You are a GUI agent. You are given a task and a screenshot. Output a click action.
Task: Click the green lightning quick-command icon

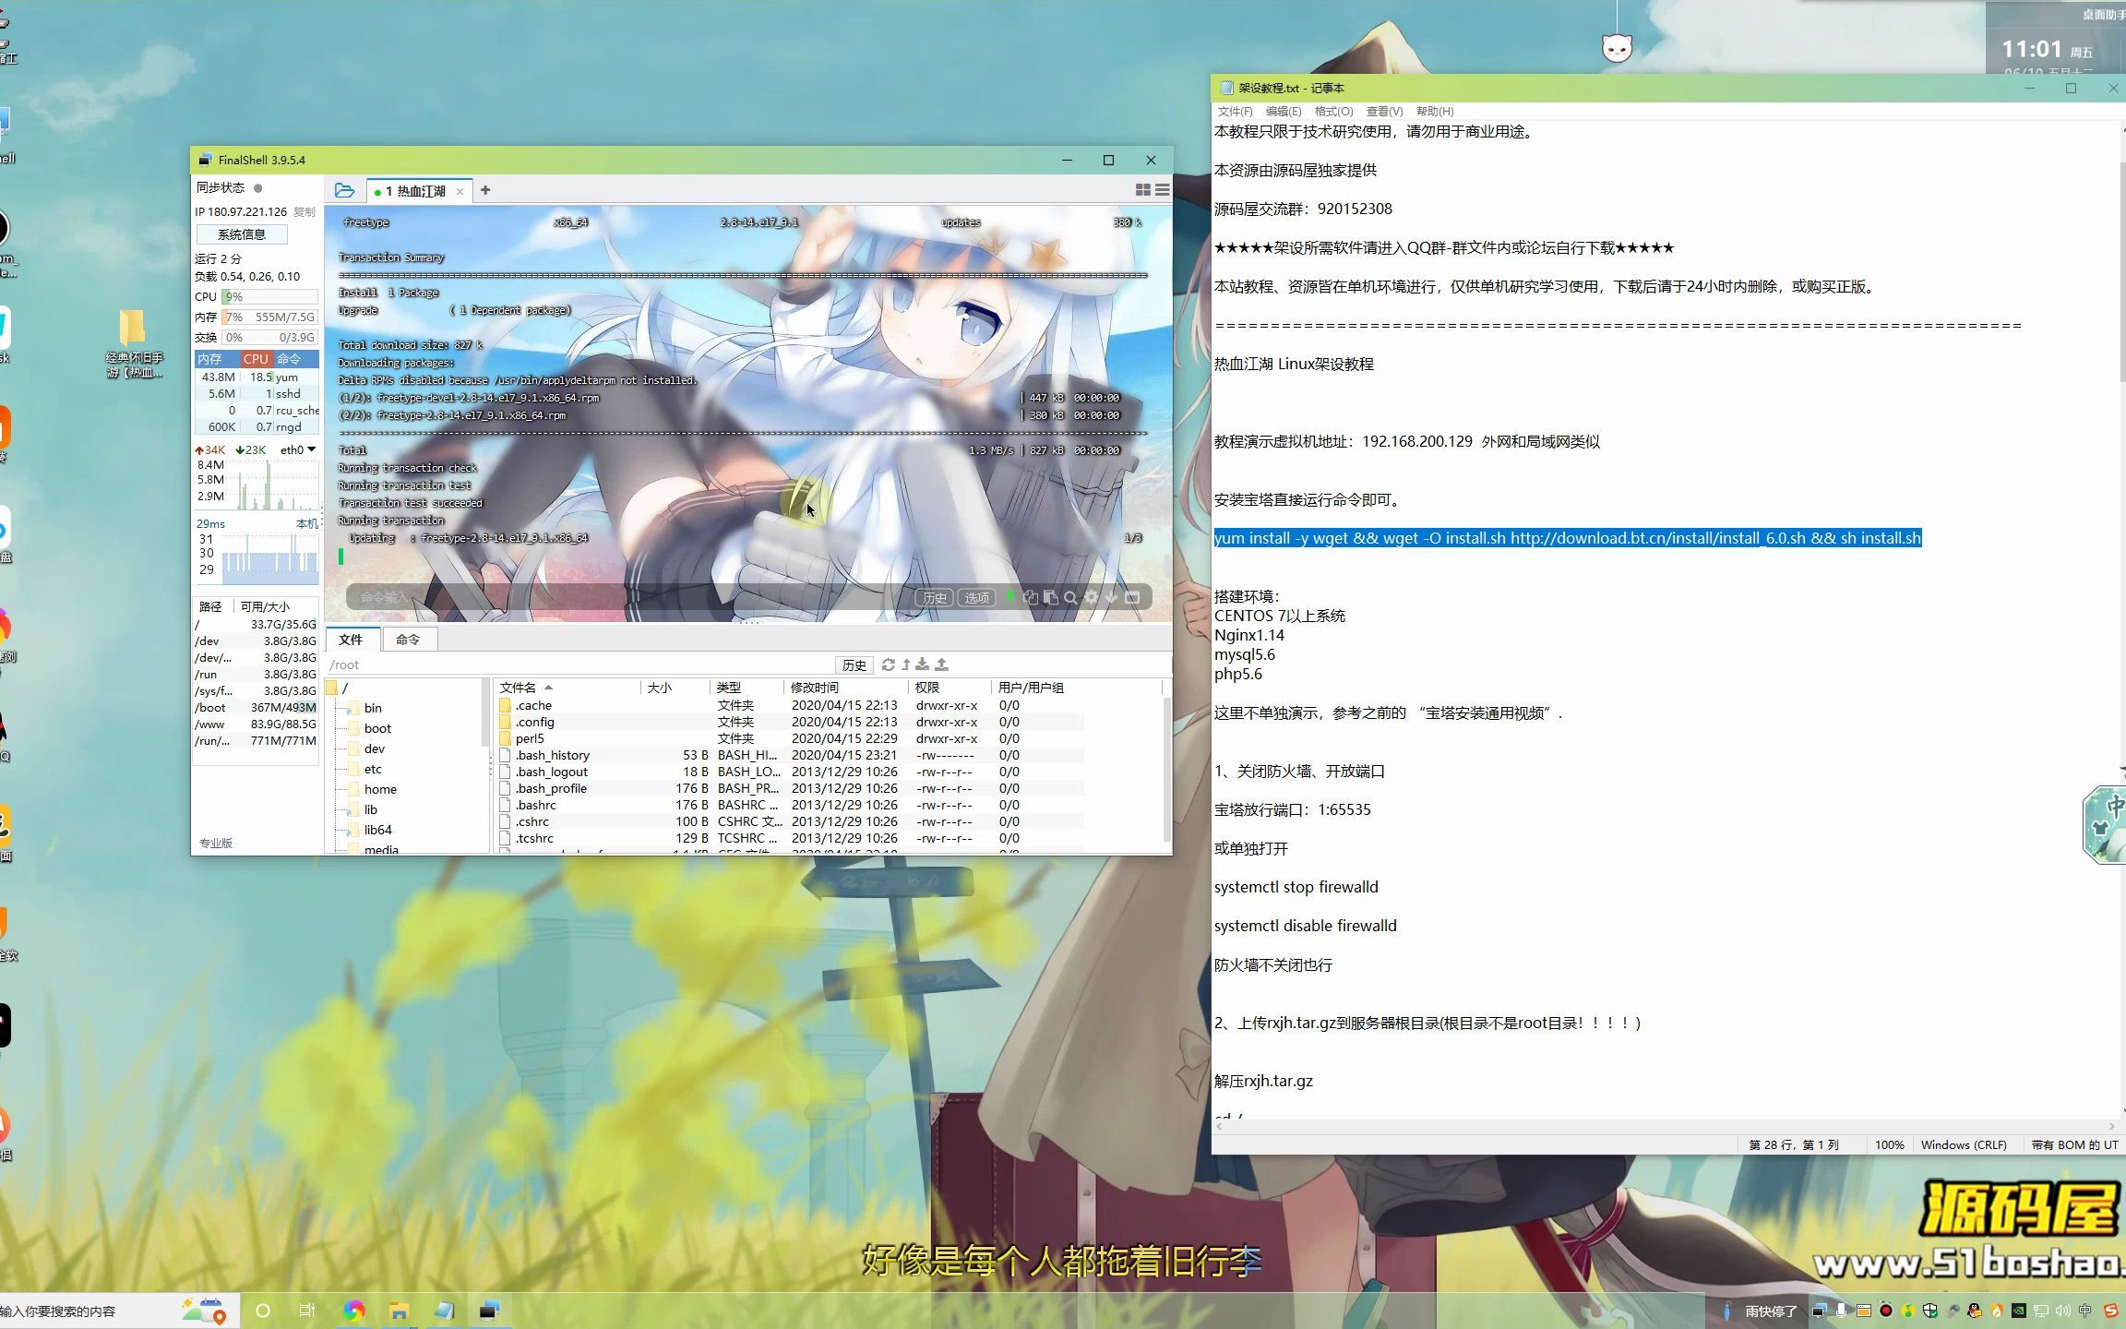1011,597
